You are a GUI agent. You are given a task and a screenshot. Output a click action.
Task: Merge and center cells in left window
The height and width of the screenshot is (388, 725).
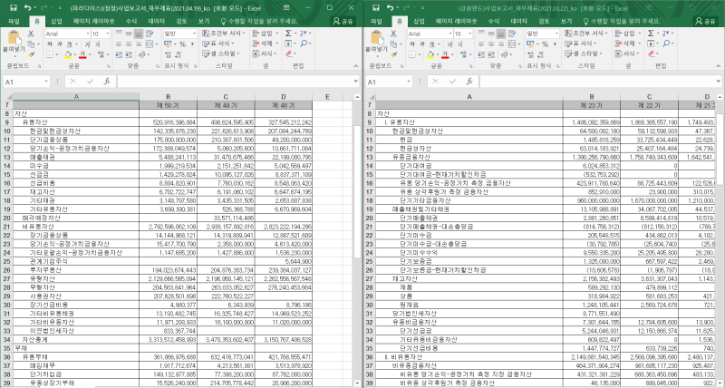point(150,44)
